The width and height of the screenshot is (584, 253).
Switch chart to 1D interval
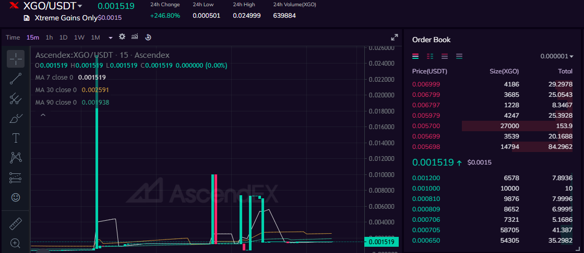(x=63, y=37)
